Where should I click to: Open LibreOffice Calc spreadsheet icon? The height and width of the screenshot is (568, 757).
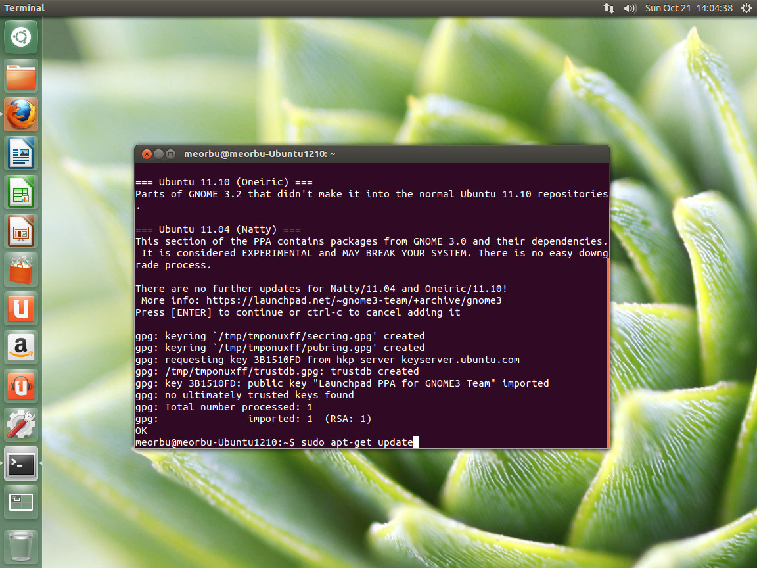point(21,192)
